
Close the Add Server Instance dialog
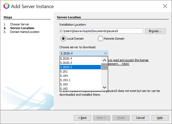165,6
